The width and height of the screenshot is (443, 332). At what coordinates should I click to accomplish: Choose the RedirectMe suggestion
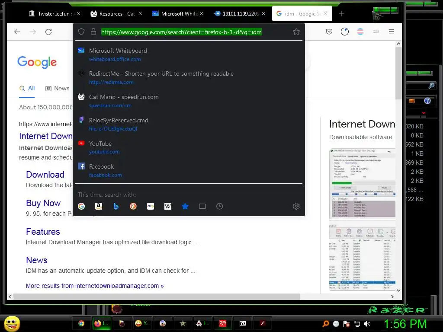point(189,78)
